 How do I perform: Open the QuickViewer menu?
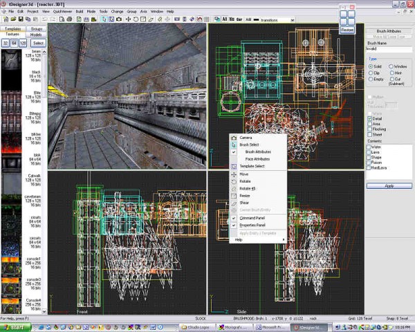click(61, 11)
